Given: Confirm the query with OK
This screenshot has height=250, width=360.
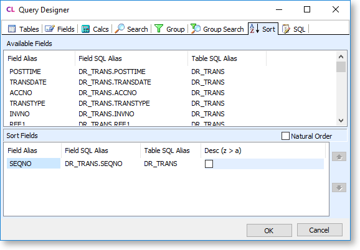Looking at the screenshot, I should (x=269, y=230).
